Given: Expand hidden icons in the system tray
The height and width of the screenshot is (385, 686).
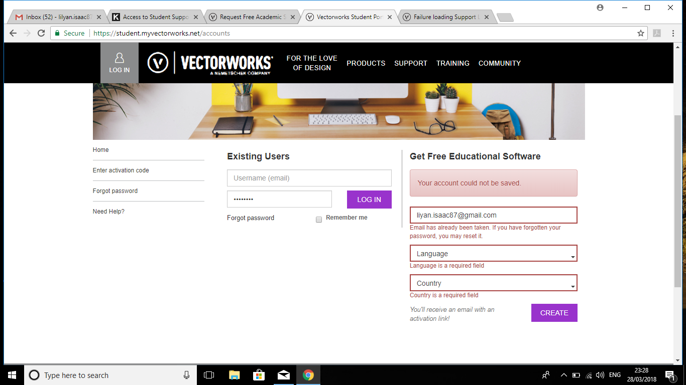Looking at the screenshot, I should click(563, 375).
